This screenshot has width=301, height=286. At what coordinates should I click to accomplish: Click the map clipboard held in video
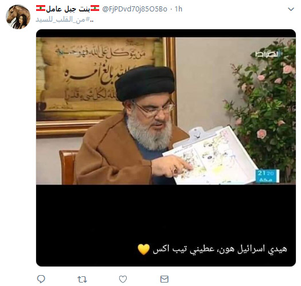(209, 155)
